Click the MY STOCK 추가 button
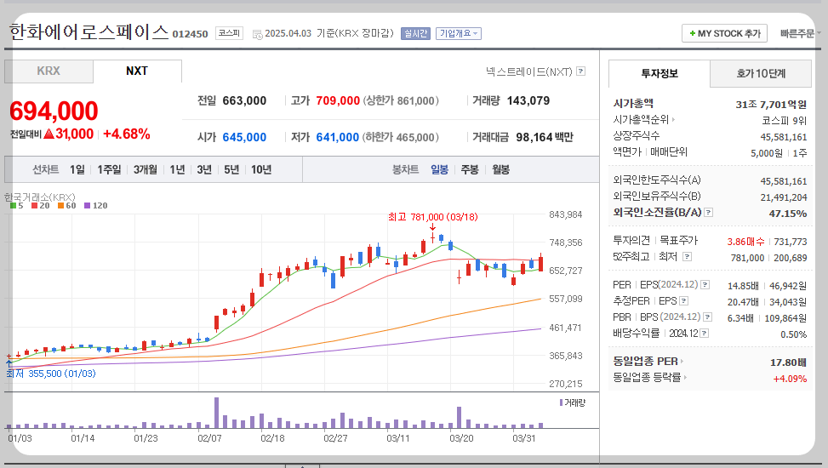Screen dimensions: 828x468 [x=724, y=33]
